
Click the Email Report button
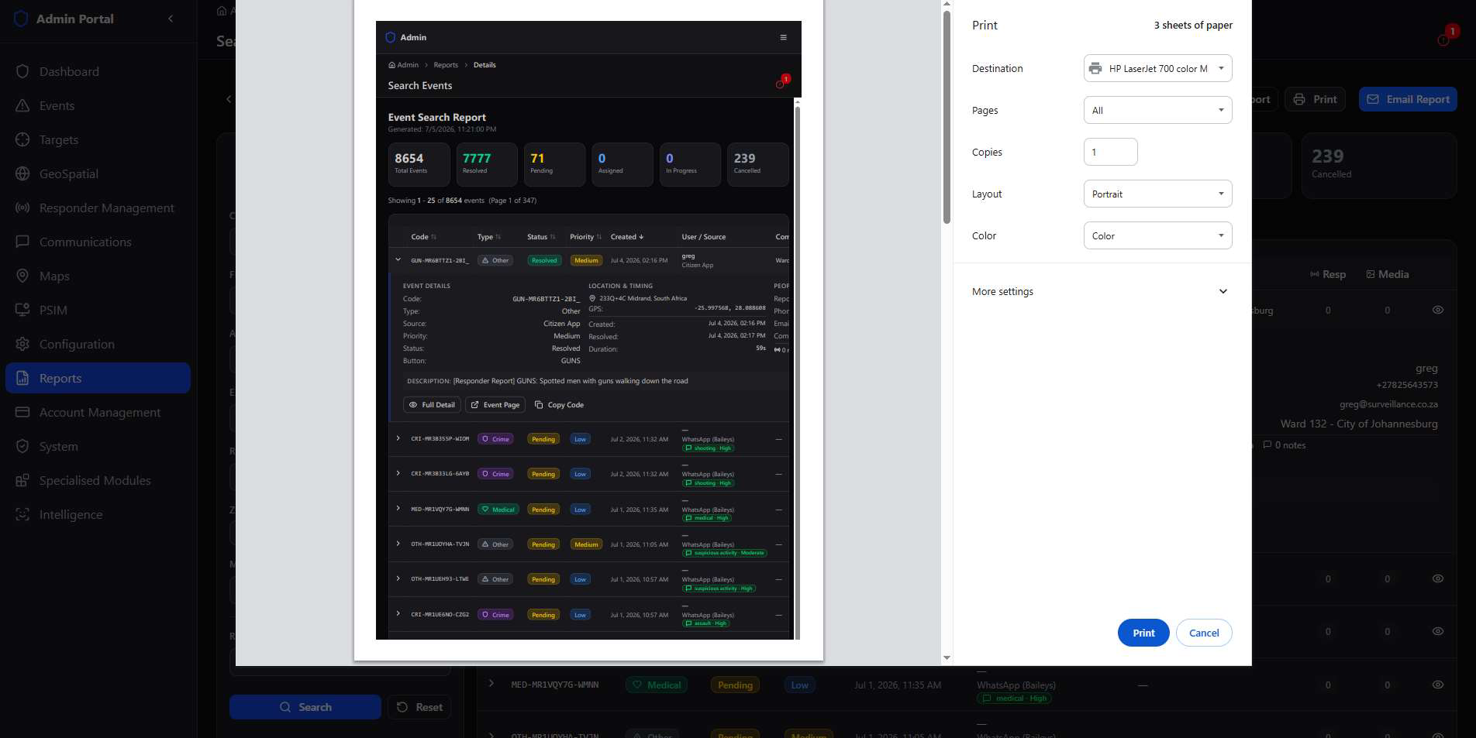click(1408, 99)
